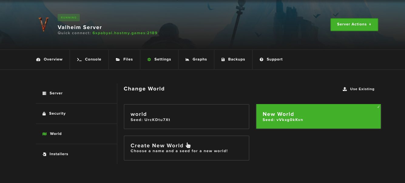Click the green Settings gear icon
The height and width of the screenshot is (183, 405).
[x=149, y=60]
